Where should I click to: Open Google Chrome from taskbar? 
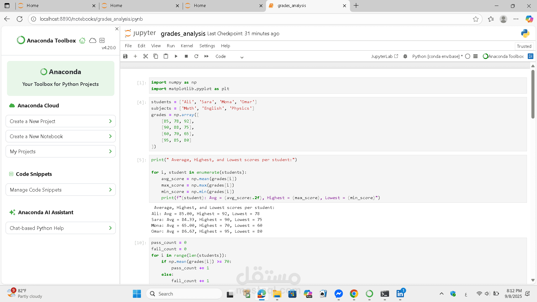[354, 294]
